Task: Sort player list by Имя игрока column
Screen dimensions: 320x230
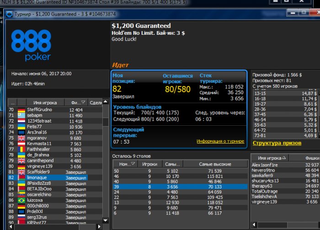Action: tap(45, 102)
